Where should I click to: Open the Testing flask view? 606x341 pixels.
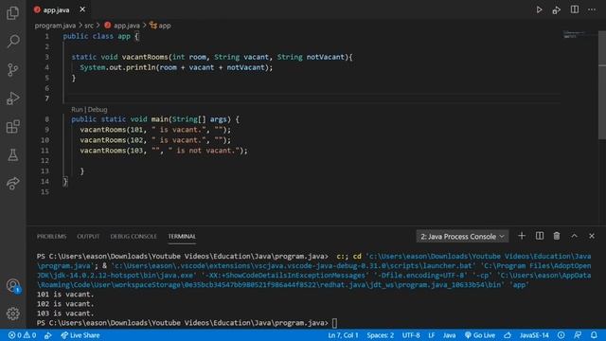(x=12, y=155)
